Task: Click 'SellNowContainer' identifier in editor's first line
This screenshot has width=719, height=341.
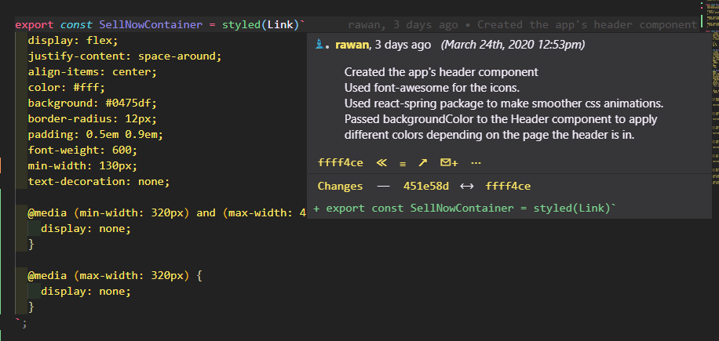Action: click(x=151, y=25)
